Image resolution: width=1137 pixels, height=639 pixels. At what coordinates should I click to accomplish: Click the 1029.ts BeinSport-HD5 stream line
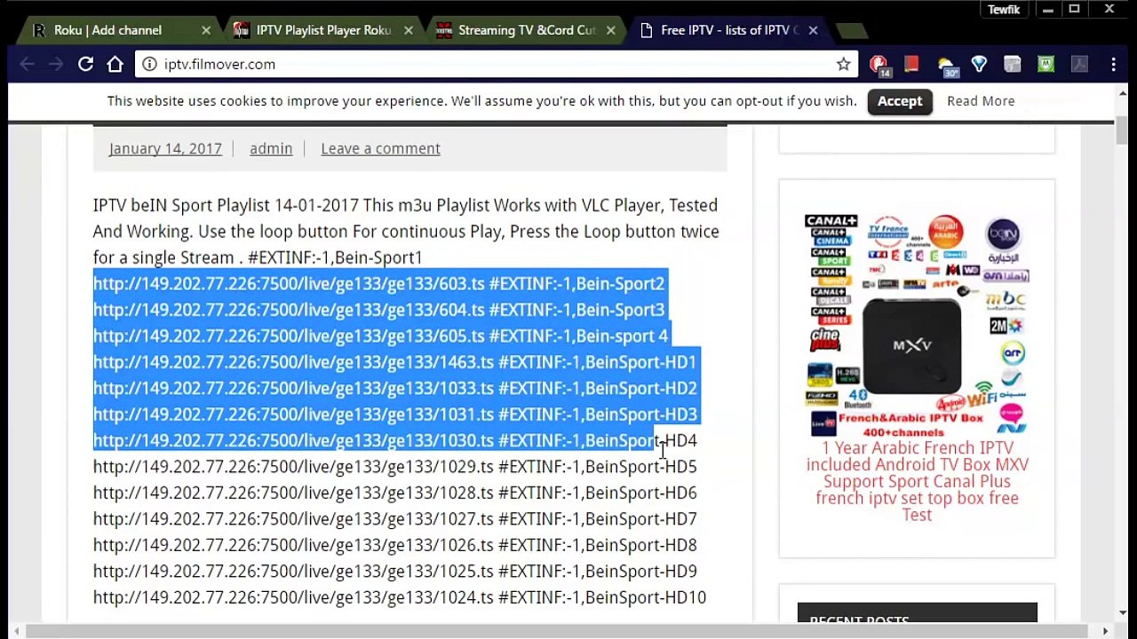[x=394, y=467]
